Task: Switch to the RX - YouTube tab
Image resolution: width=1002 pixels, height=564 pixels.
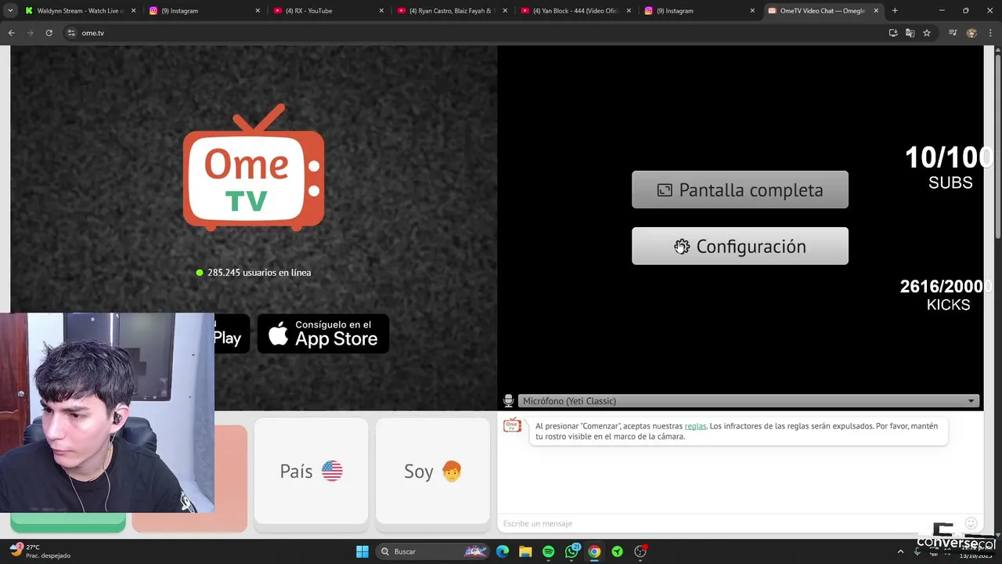Action: (327, 11)
